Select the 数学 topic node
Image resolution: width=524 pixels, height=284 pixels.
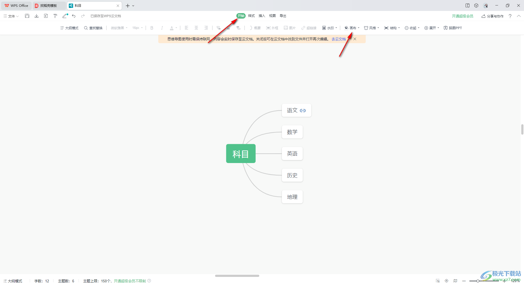[x=292, y=132]
